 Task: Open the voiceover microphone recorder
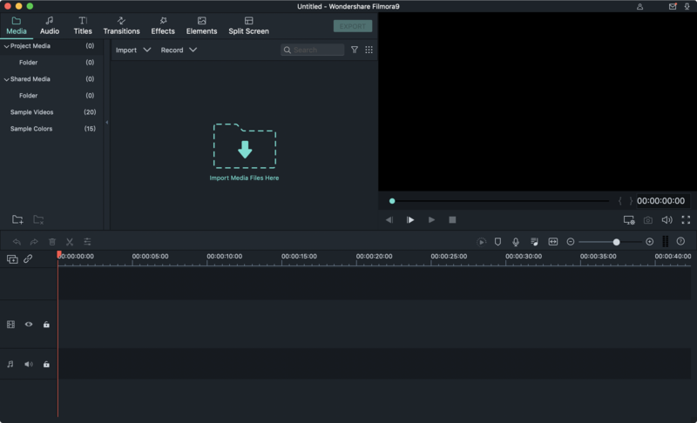[x=516, y=242]
